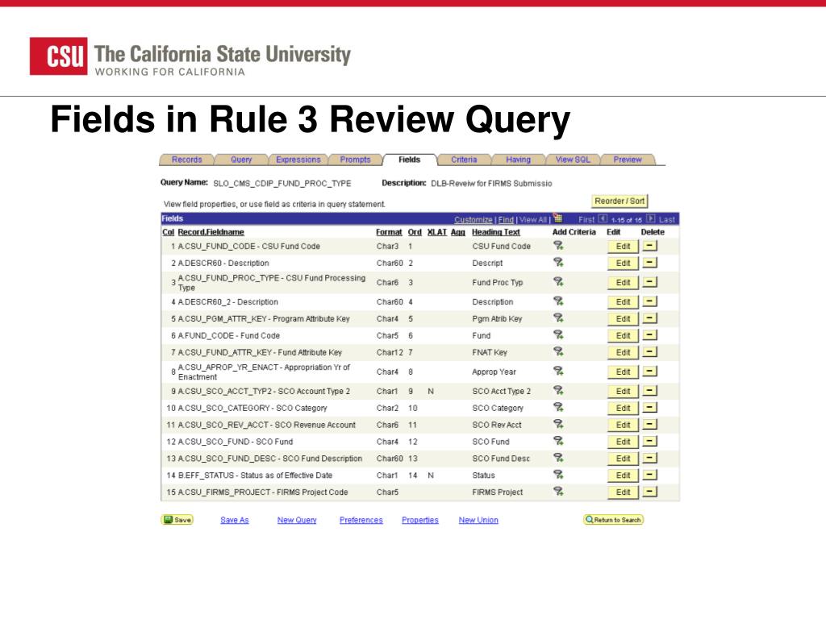
Task: Delete the CSU Fund Code row
Action: click(650, 246)
